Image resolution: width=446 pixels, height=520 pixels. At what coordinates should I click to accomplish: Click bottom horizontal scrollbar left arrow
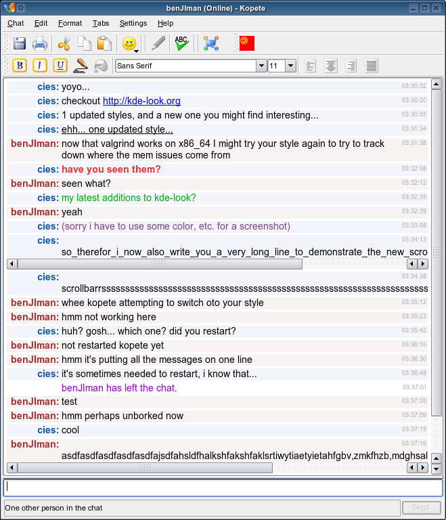click(12, 468)
